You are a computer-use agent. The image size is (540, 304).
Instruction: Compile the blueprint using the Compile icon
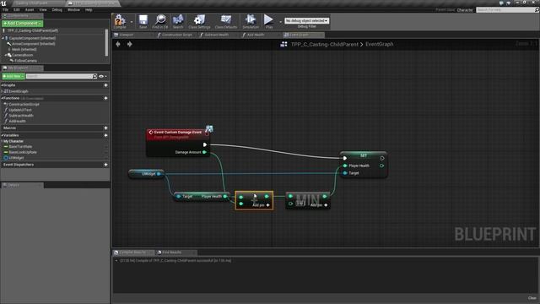120,21
